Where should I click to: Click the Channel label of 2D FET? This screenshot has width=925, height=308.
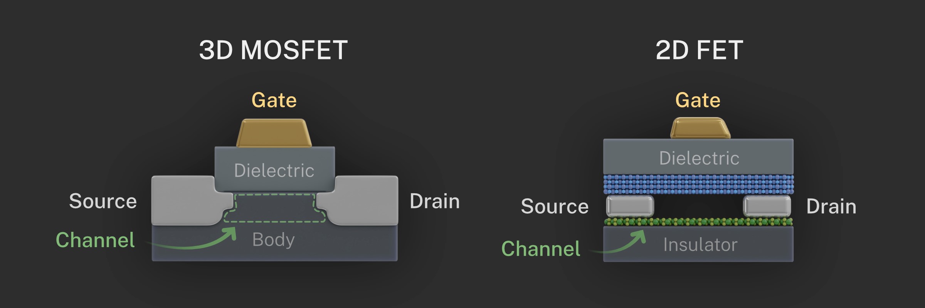coord(541,248)
